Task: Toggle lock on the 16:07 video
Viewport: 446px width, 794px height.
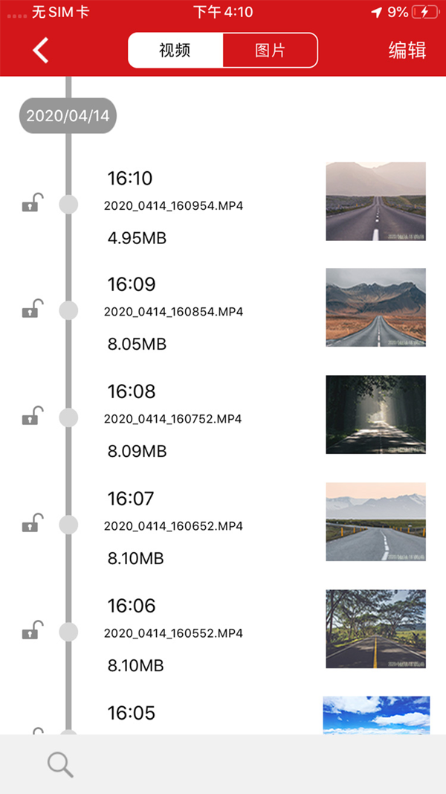Action: [32, 524]
